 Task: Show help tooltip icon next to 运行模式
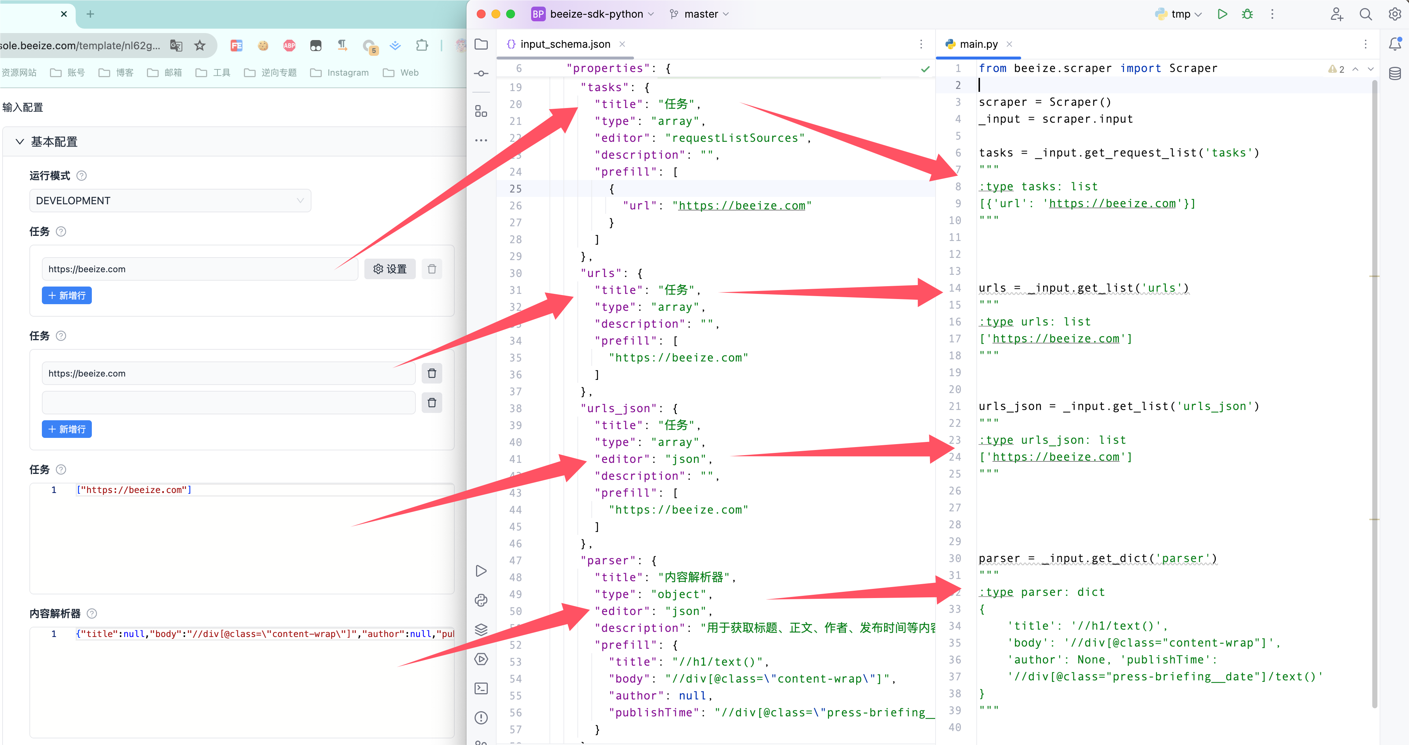(82, 176)
